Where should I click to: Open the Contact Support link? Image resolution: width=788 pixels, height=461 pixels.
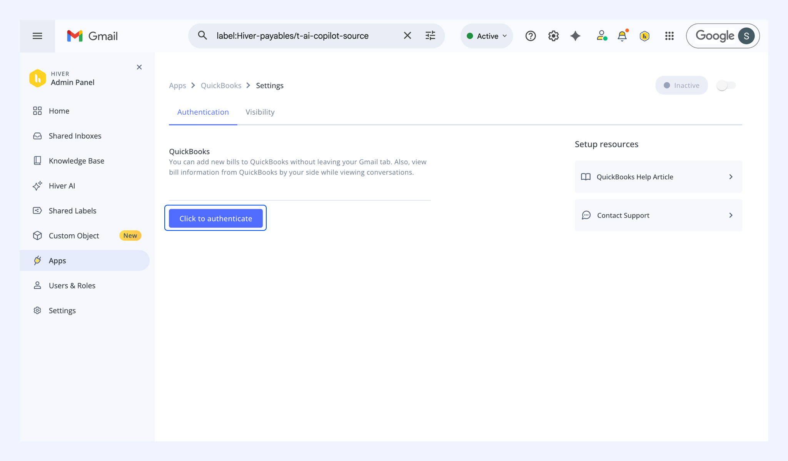[x=658, y=215]
